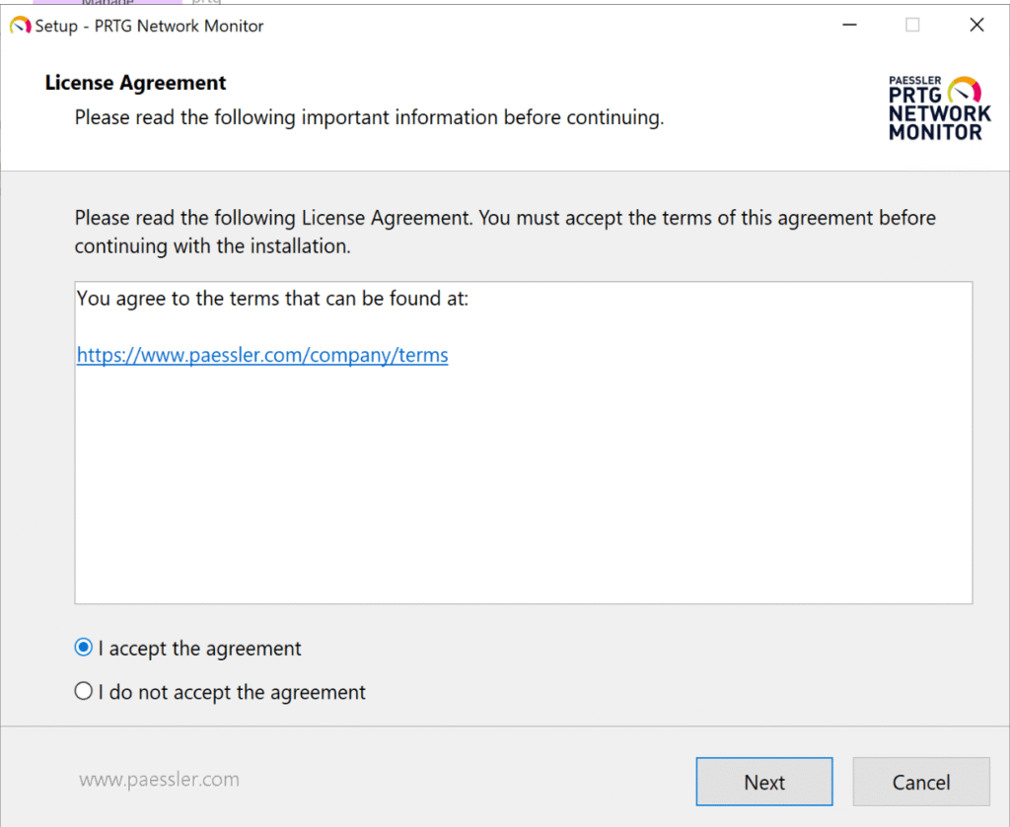Click the "You must accept the terms" instruction paragraph
1010x827 pixels.
click(505, 232)
